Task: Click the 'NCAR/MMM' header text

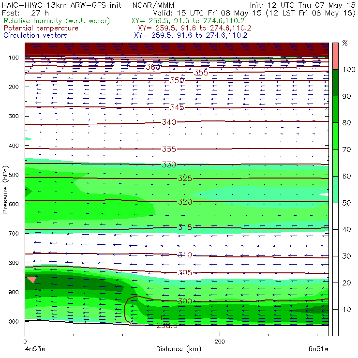Action: (153, 5)
